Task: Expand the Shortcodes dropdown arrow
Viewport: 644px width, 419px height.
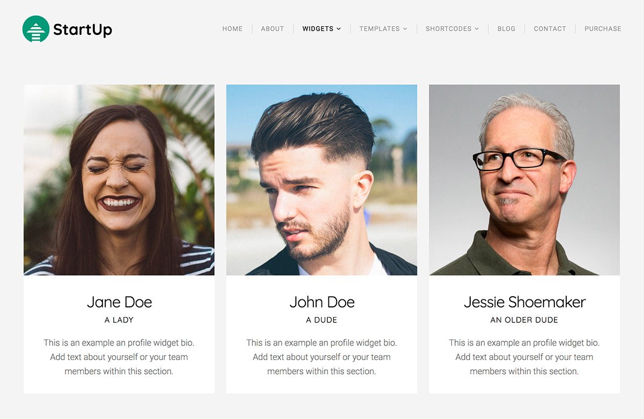Action: tap(477, 29)
